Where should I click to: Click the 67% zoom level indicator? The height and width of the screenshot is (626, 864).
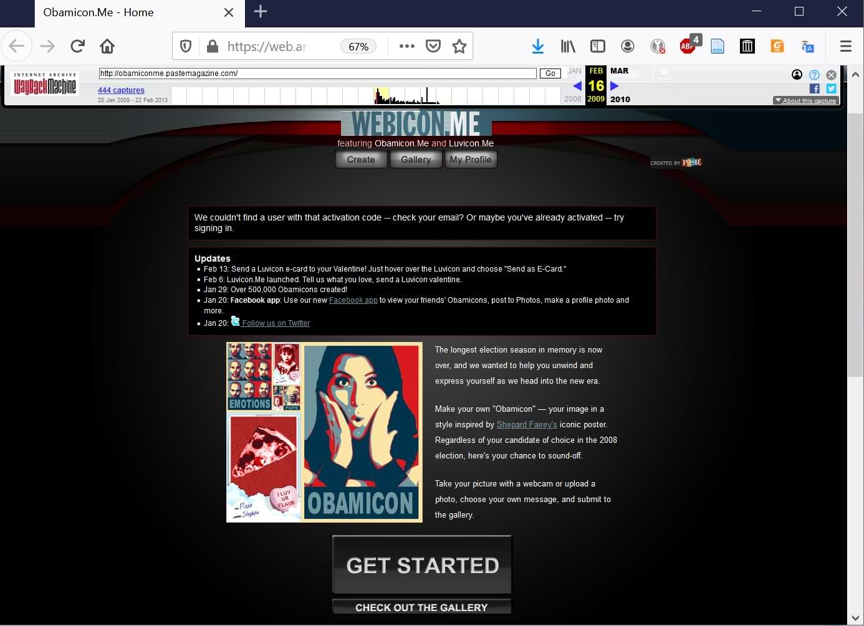(x=358, y=47)
